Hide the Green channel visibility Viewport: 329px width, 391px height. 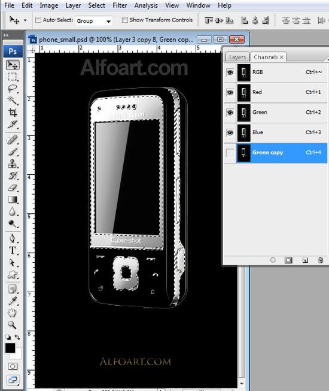tap(230, 113)
